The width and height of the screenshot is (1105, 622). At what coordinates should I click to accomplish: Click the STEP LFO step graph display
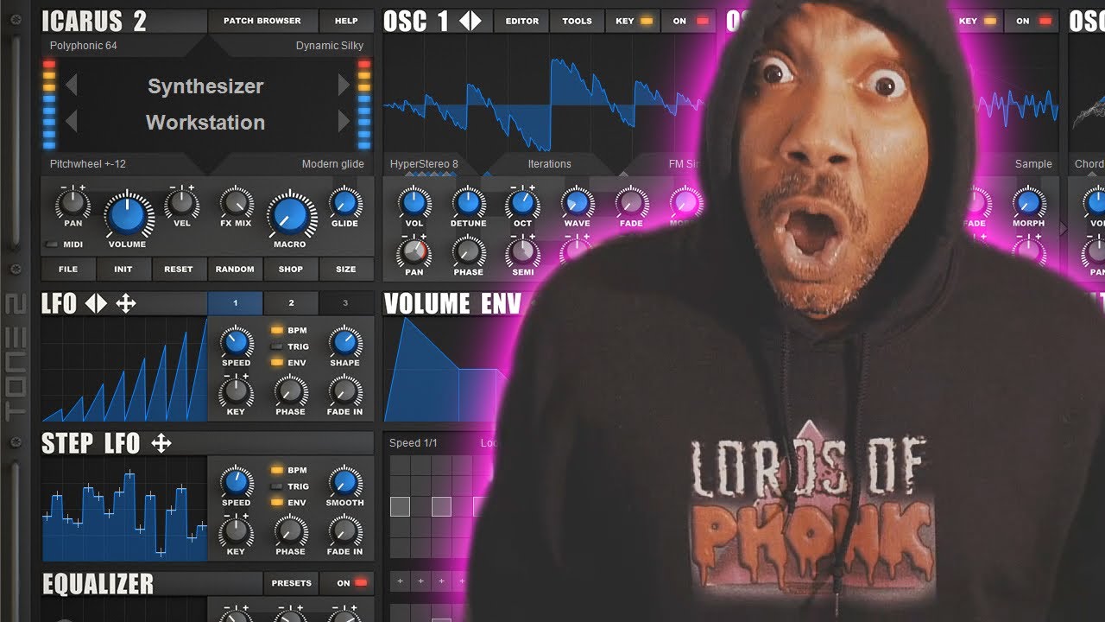124,509
